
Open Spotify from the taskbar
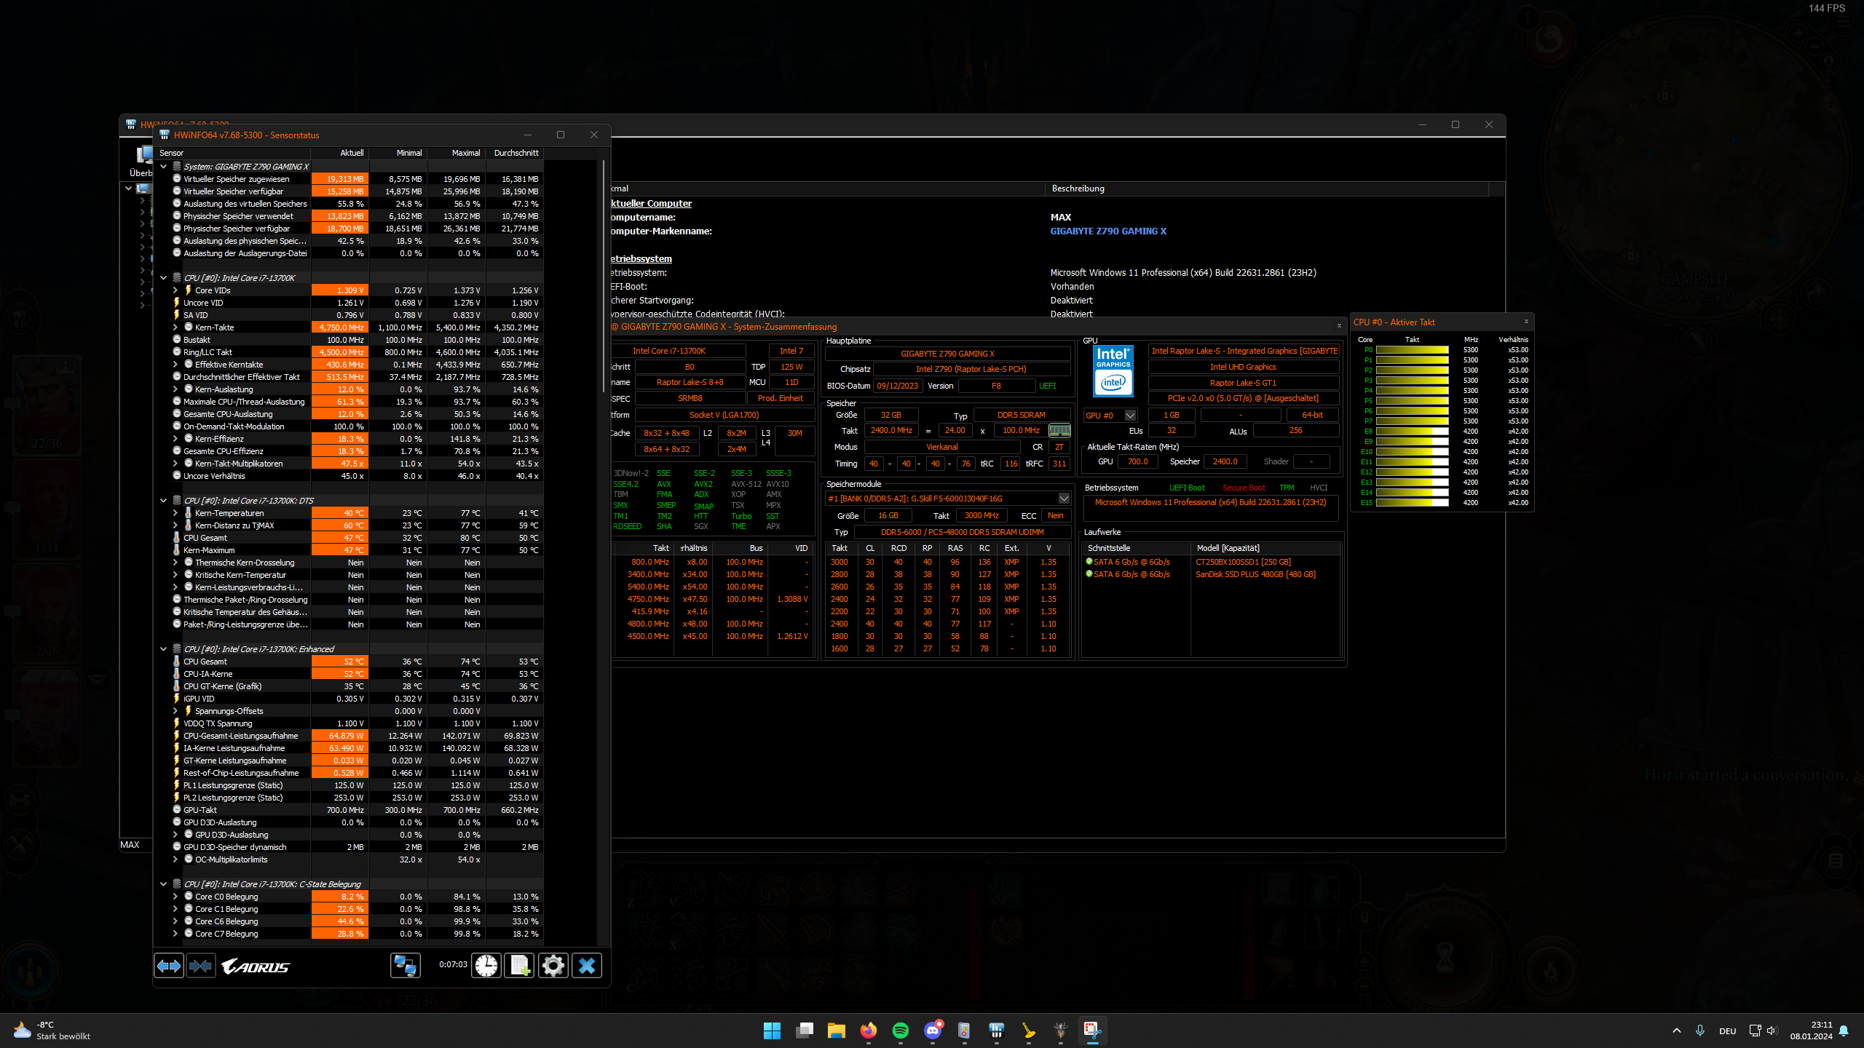(x=901, y=1031)
